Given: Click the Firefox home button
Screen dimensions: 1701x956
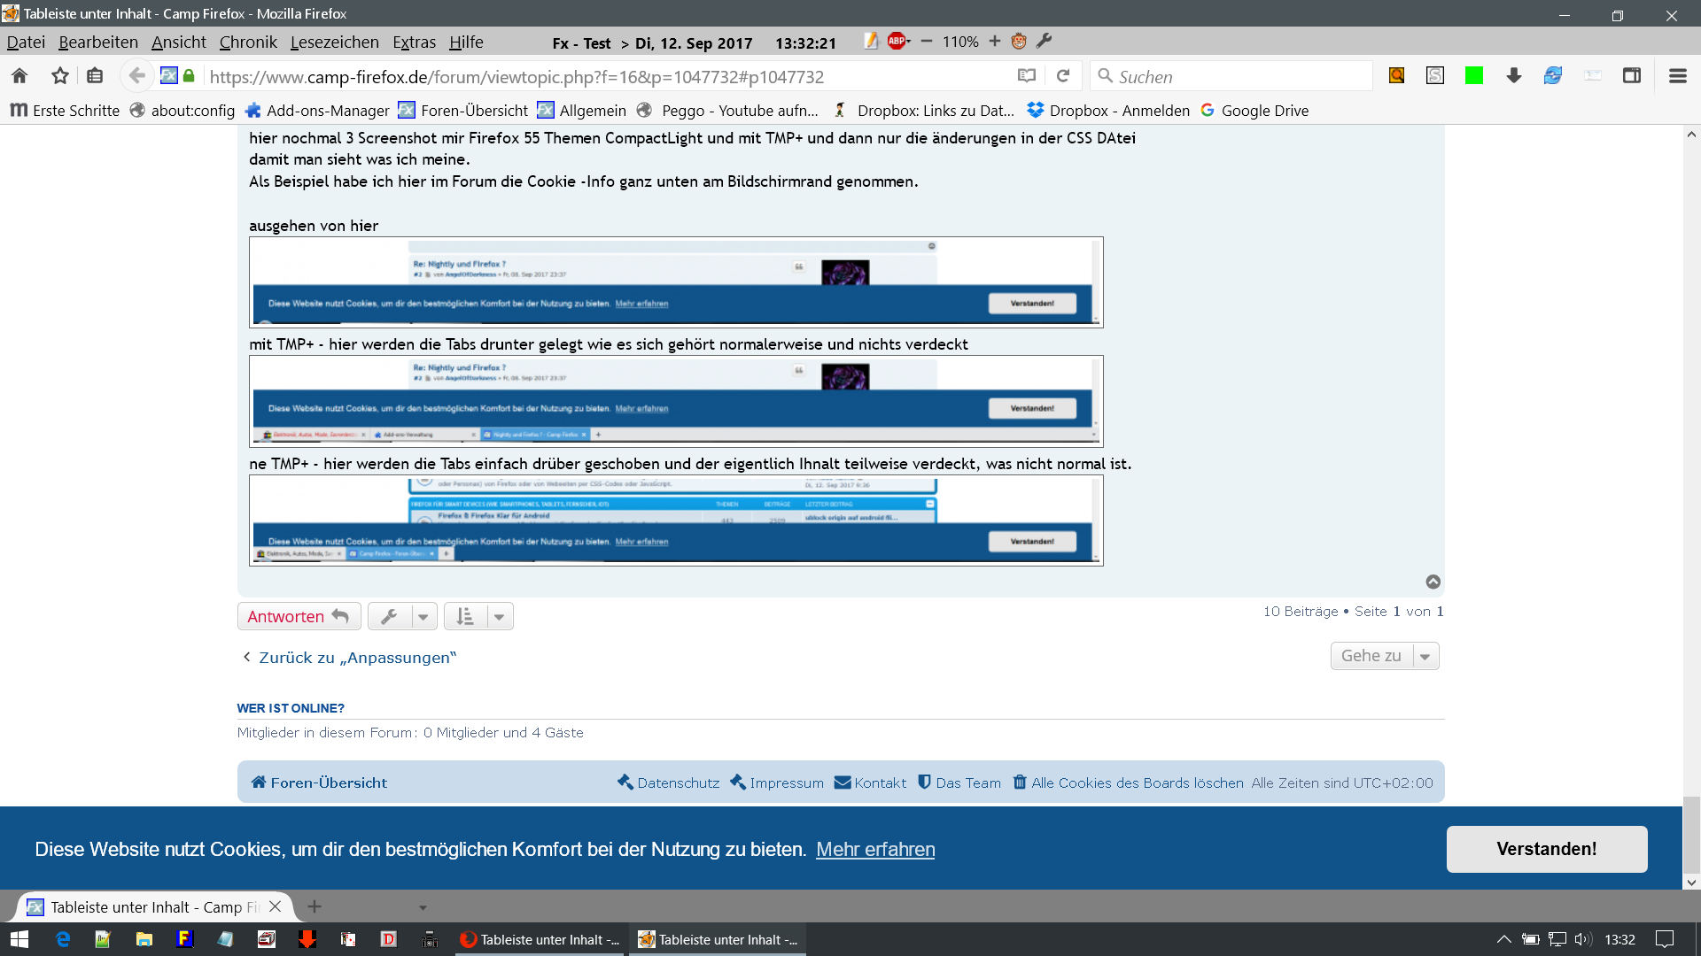Looking at the screenshot, I should click(19, 76).
